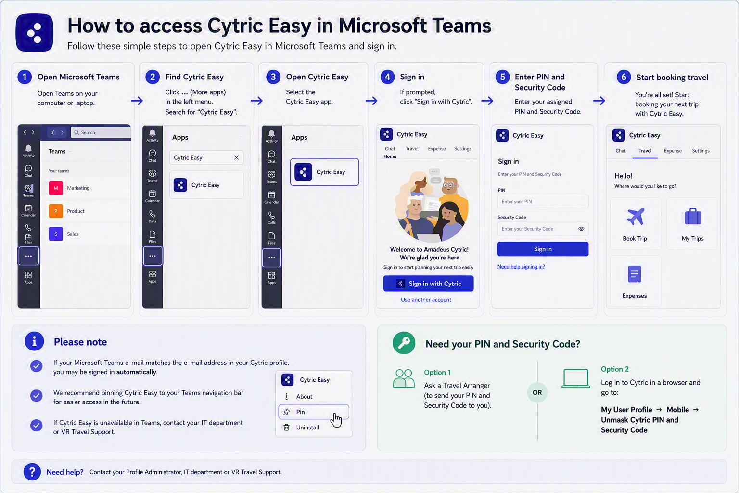The image size is (739, 493).
Task: Select Pin in the Cytric Easy context menu
Action: (314, 412)
